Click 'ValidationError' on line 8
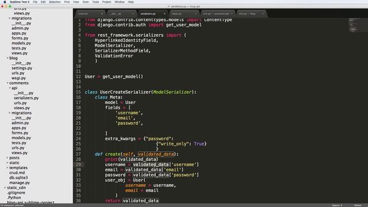The height and width of the screenshot is (207, 368). [114, 56]
